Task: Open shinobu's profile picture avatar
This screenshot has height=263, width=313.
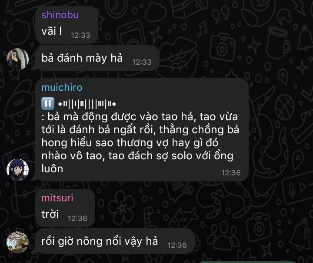Action: pos(17,59)
